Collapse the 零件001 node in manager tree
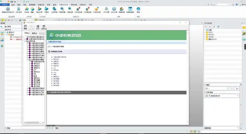 coord(5,32)
